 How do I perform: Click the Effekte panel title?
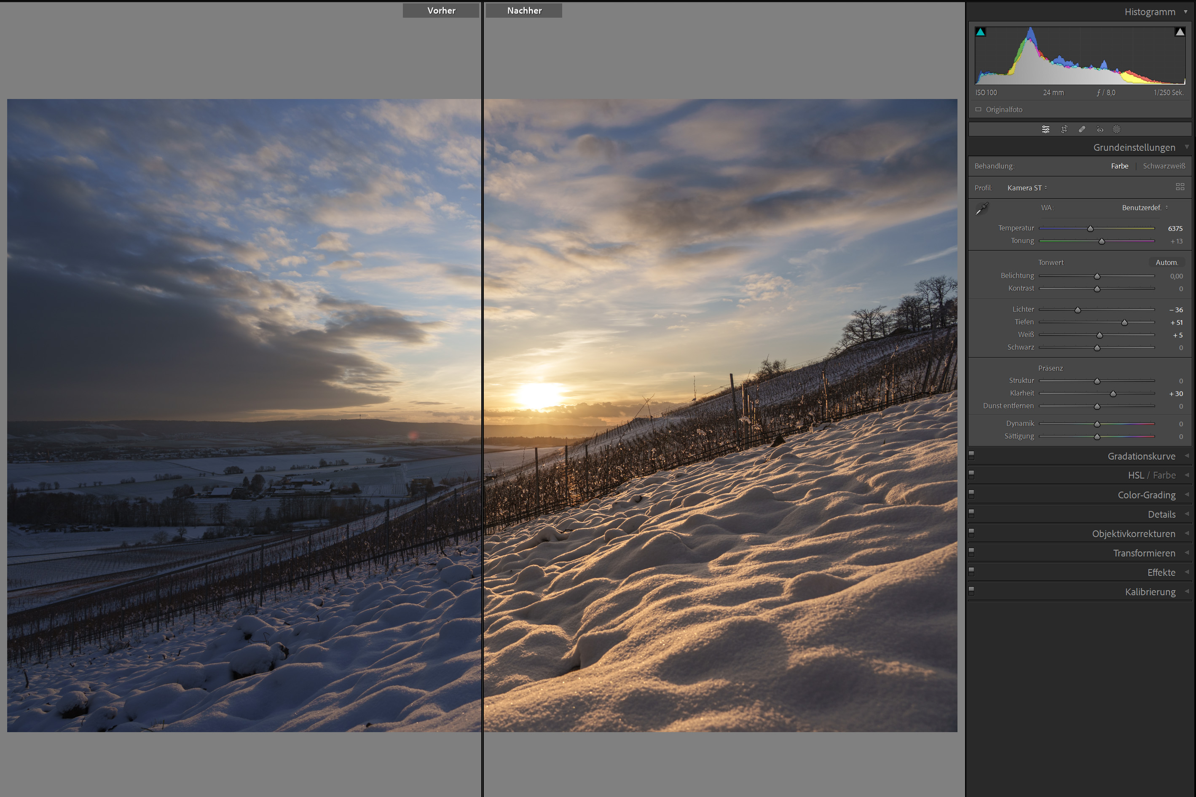(1161, 572)
